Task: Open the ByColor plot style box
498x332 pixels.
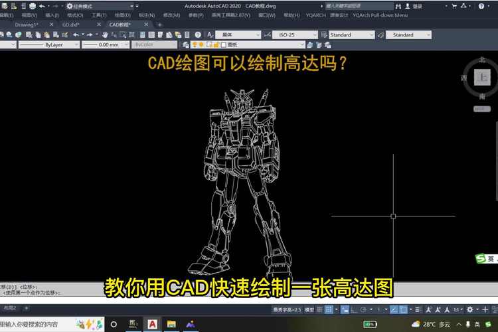Action: [154, 44]
